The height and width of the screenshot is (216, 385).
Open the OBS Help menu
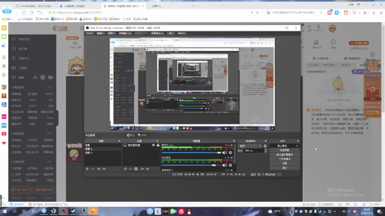tap(182, 33)
